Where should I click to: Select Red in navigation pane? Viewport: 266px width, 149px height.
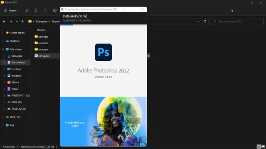[x=12, y=125]
